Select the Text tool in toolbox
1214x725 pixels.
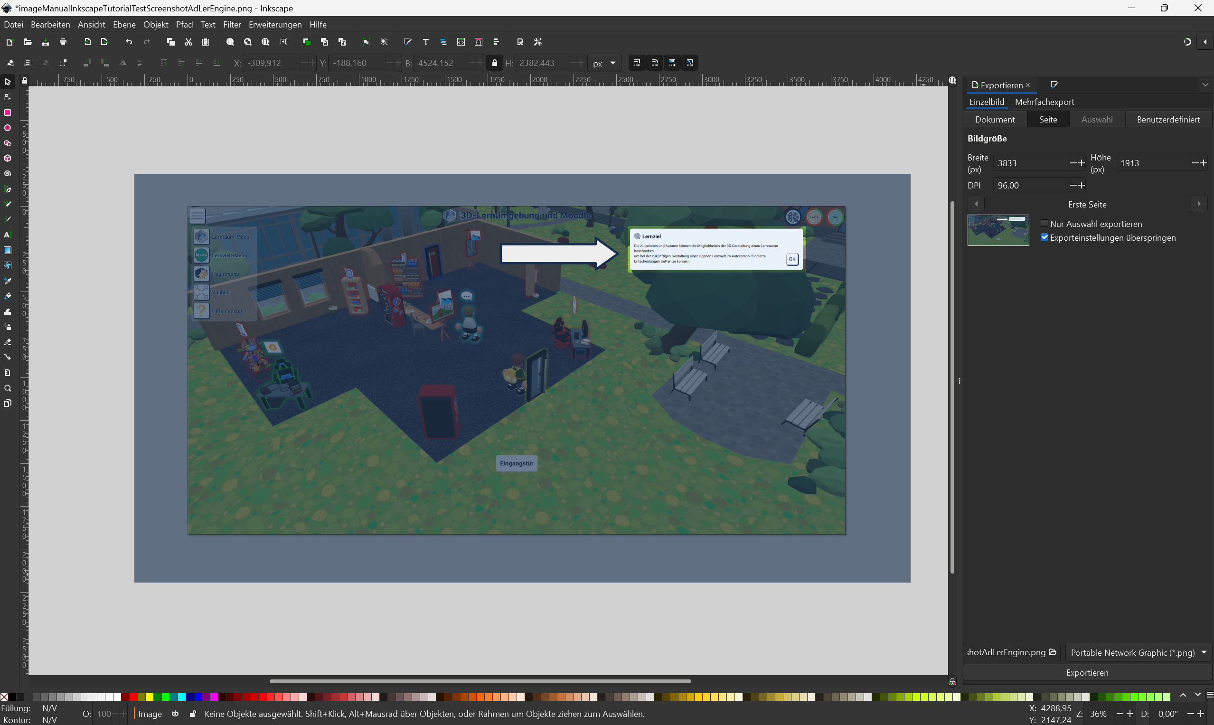7,235
